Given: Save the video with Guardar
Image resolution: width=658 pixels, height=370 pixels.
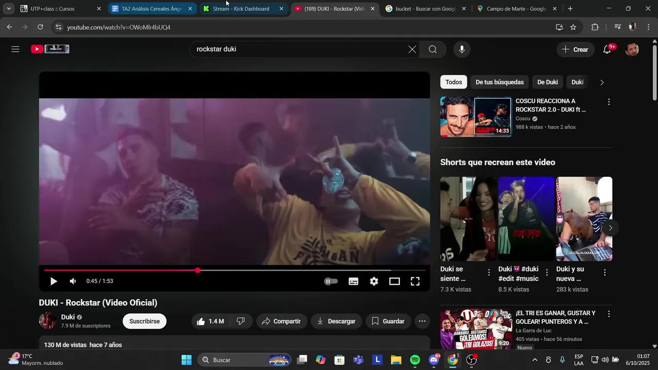Looking at the screenshot, I should pos(388,321).
